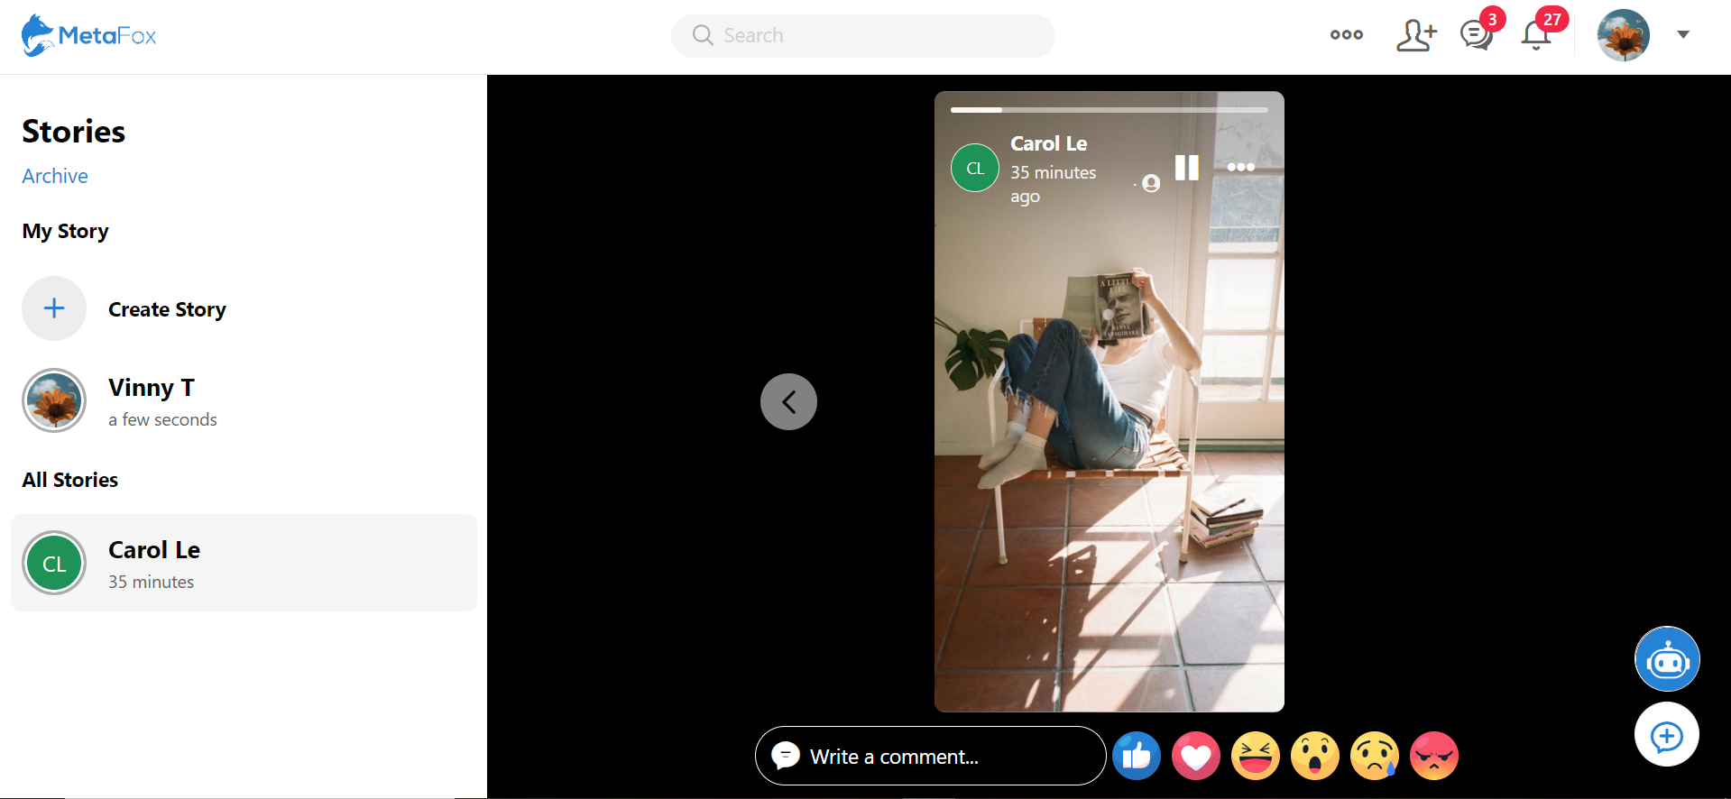Click the "a few seconds" text under Vinny T
The width and height of the screenshot is (1731, 799).
[162, 419]
